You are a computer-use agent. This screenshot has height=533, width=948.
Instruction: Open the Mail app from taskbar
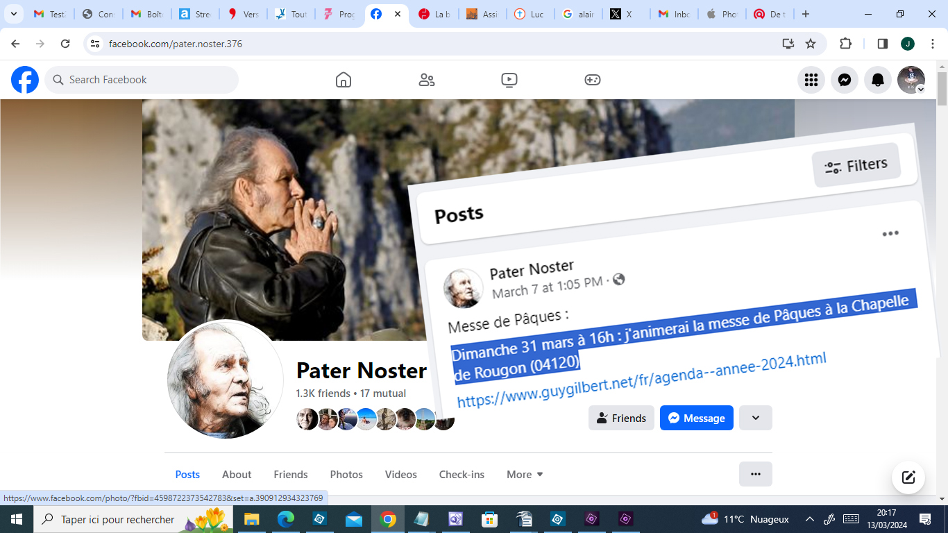coord(353,519)
